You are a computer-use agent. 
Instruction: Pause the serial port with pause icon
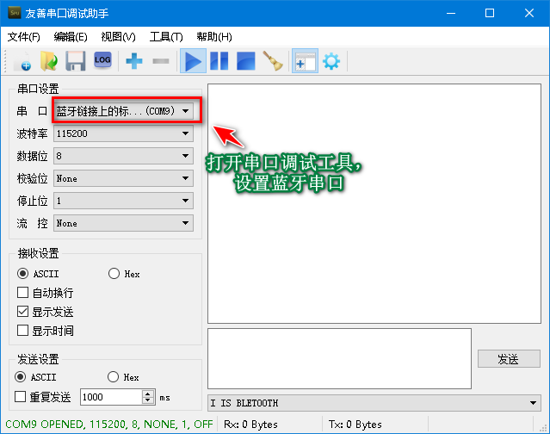click(x=219, y=61)
